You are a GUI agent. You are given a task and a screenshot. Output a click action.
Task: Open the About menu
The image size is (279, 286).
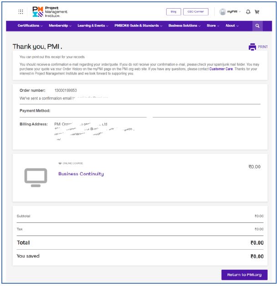pos(232,26)
